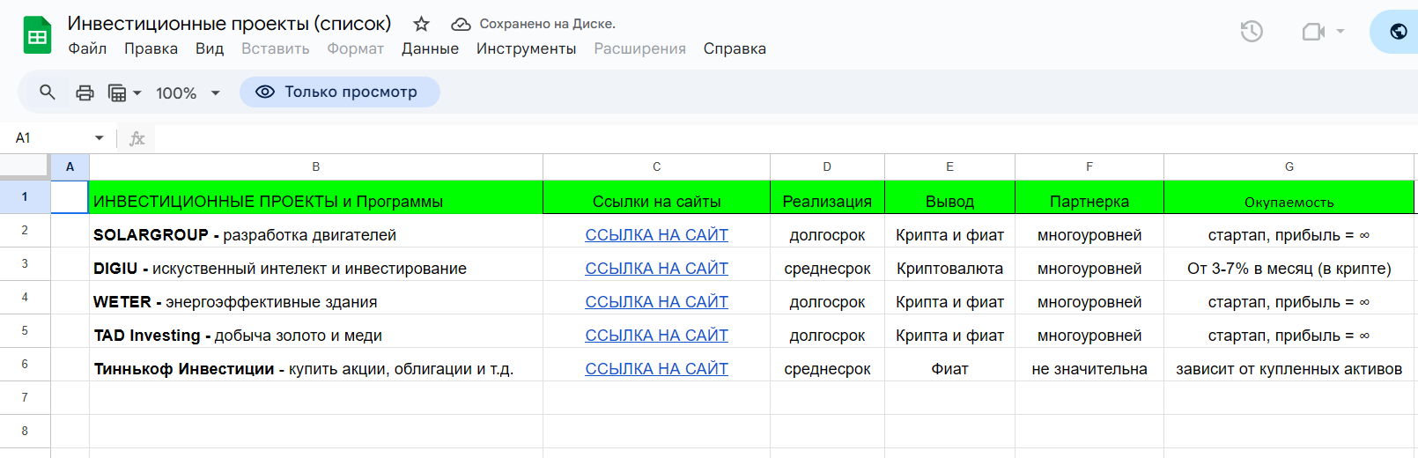Expand the A1 name box dropdown
This screenshot has width=1418, height=458.
point(100,138)
